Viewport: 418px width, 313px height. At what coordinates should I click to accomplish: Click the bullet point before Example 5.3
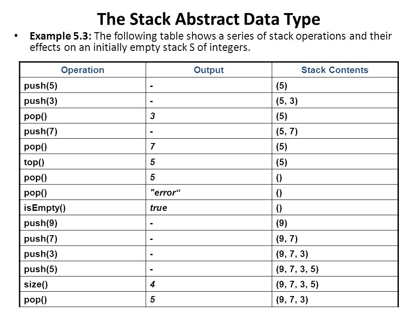pos(16,36)
